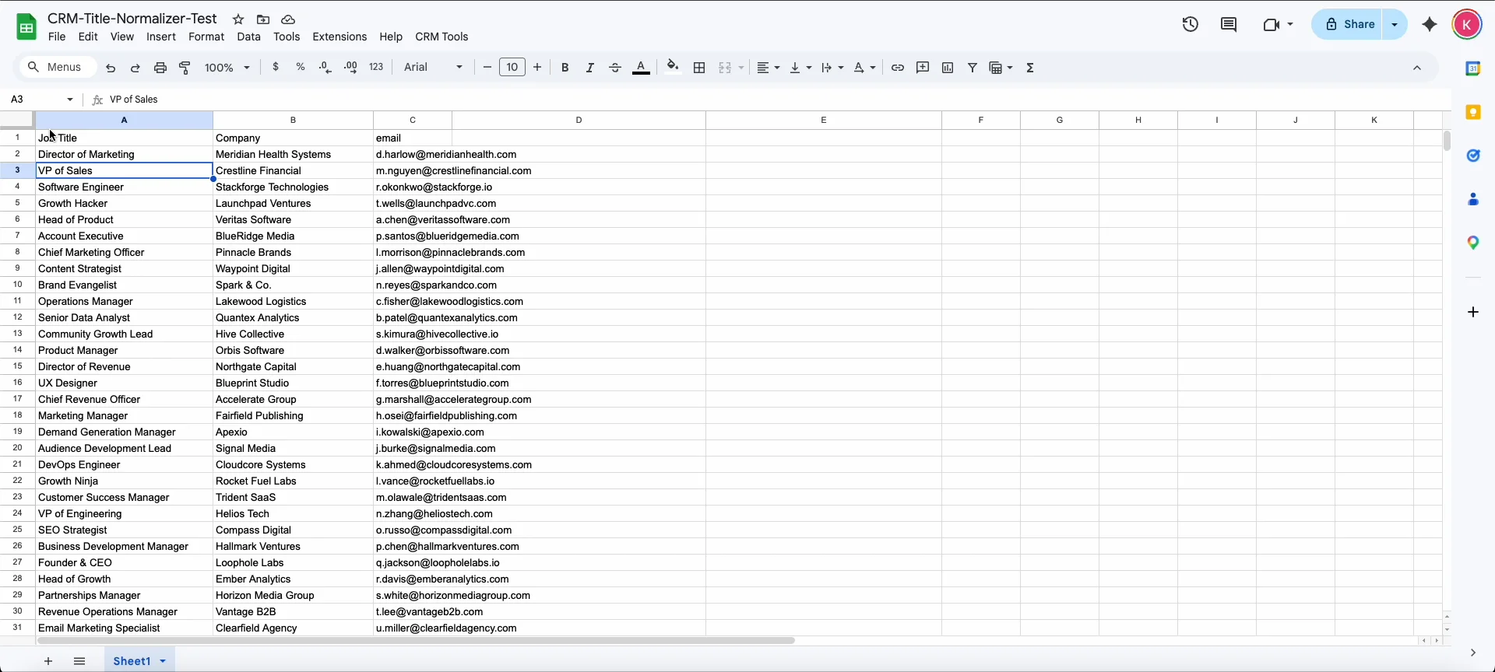The width and height of the screenshot is (1495, 672).
Task: Open the CRM Tools menu
Action: pos(441,37)
